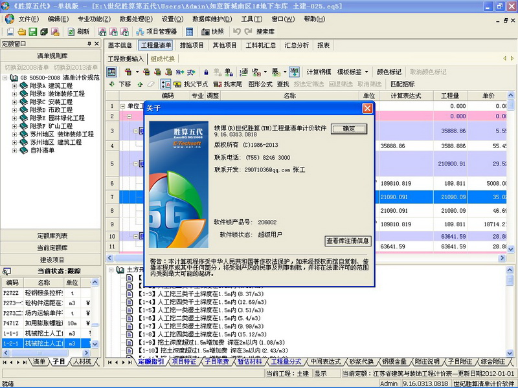
Task: Click 确定 in the 关于 dialog
Action: (349, 129)
